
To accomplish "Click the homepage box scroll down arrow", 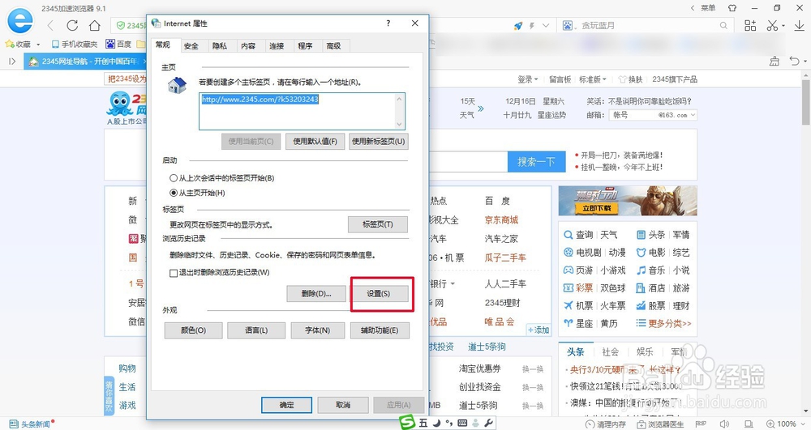I will point(399,125).
